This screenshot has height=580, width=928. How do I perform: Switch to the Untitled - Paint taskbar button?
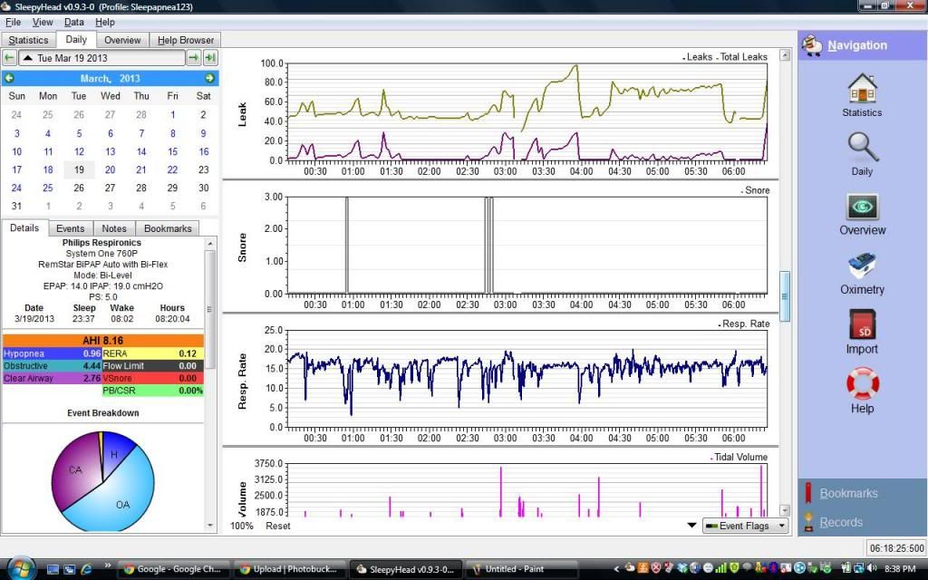521,569
